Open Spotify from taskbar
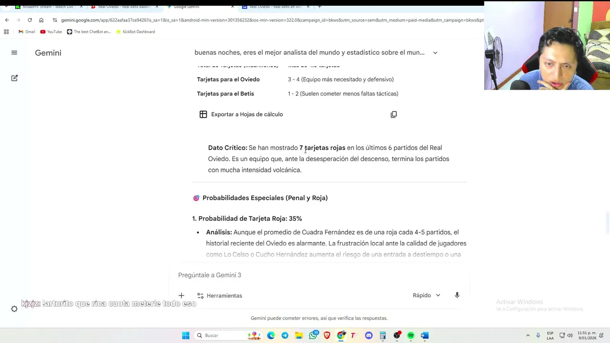This screenshot has height=343, width=610. [x=411, y=335]
